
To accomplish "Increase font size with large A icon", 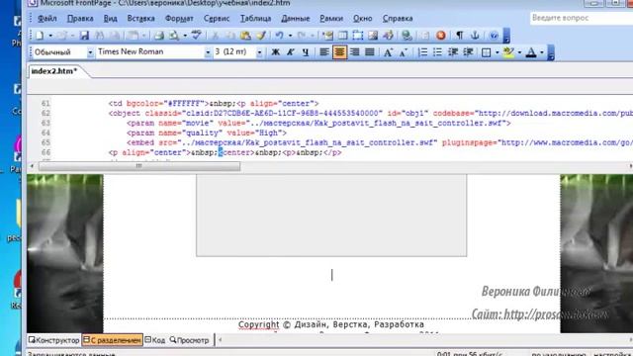I will click(388, 52).
